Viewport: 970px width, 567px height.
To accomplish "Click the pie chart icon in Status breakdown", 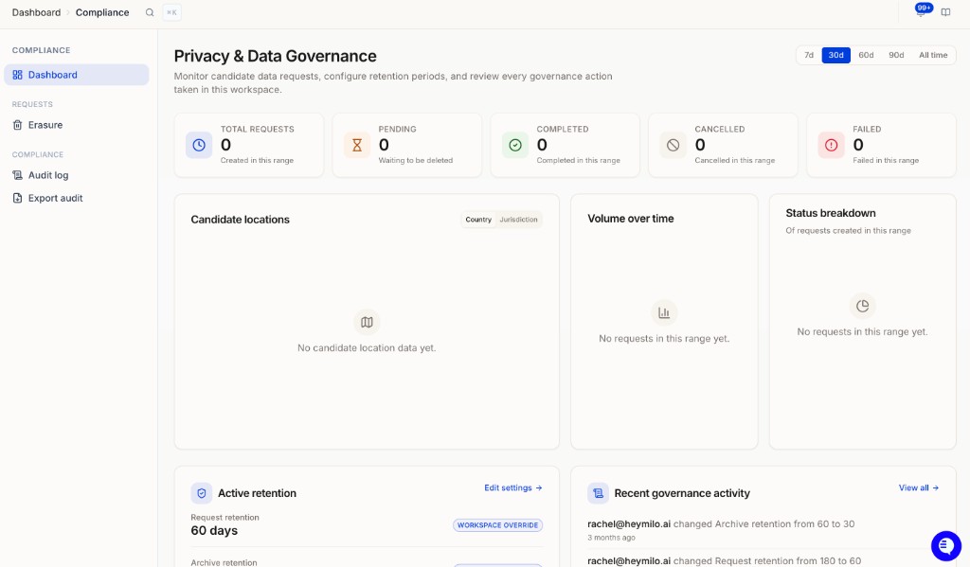I will point(862,306).
